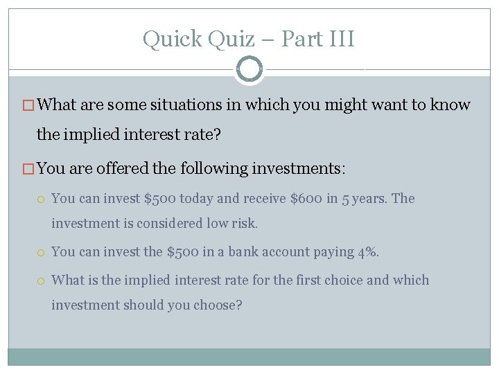Click 'investment should you choose?' line
Viewport: 499px width, 374px height.
tap(147, 305)
